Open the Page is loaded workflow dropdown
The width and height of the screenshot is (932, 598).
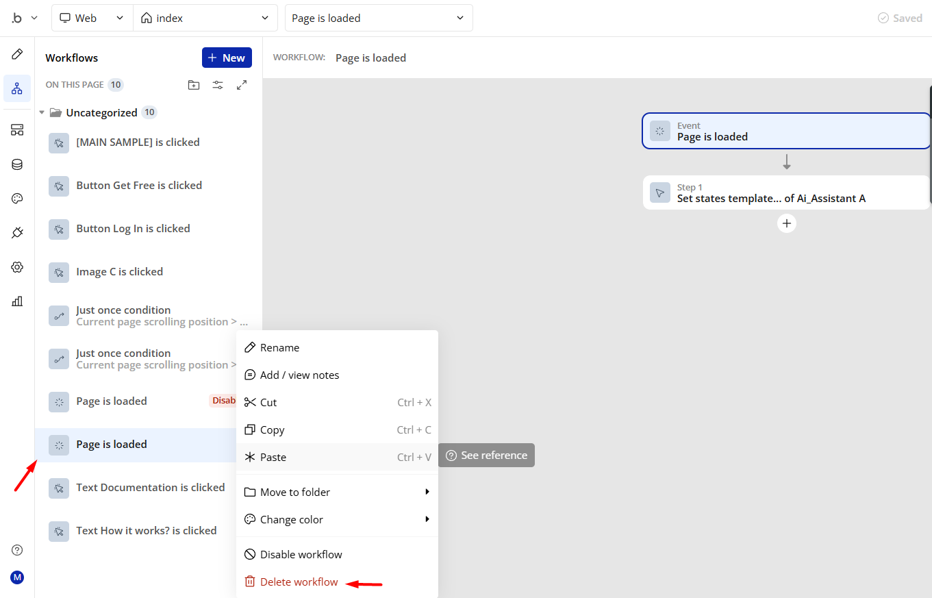click(x=378, y=18)
